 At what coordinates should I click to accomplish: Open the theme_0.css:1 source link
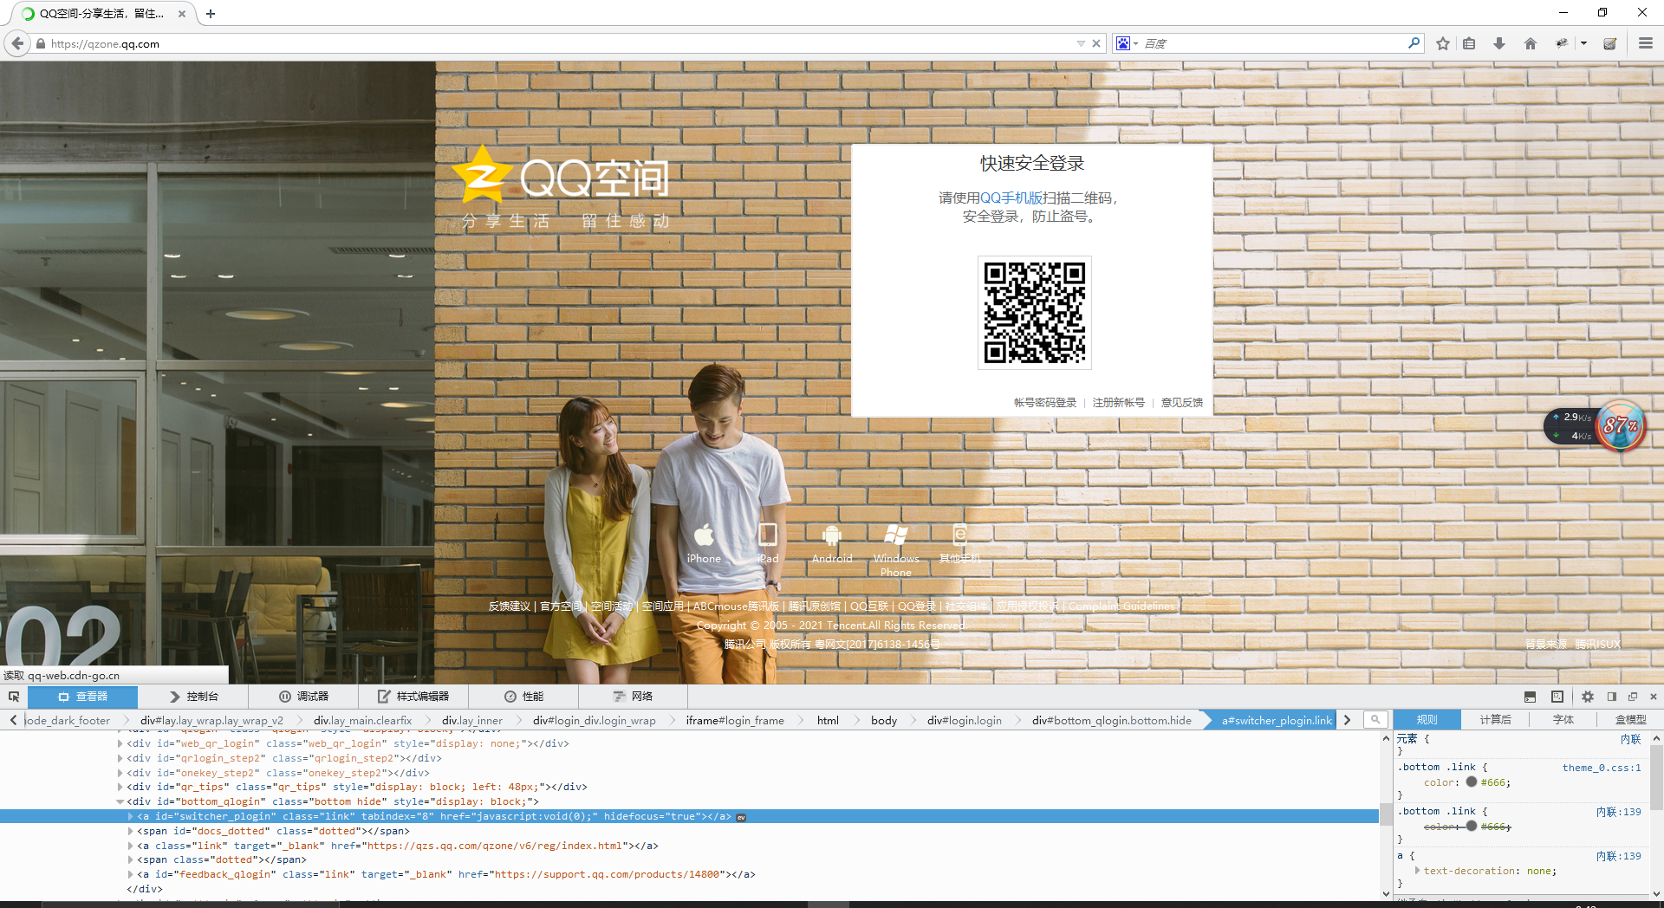point(1602,768)
